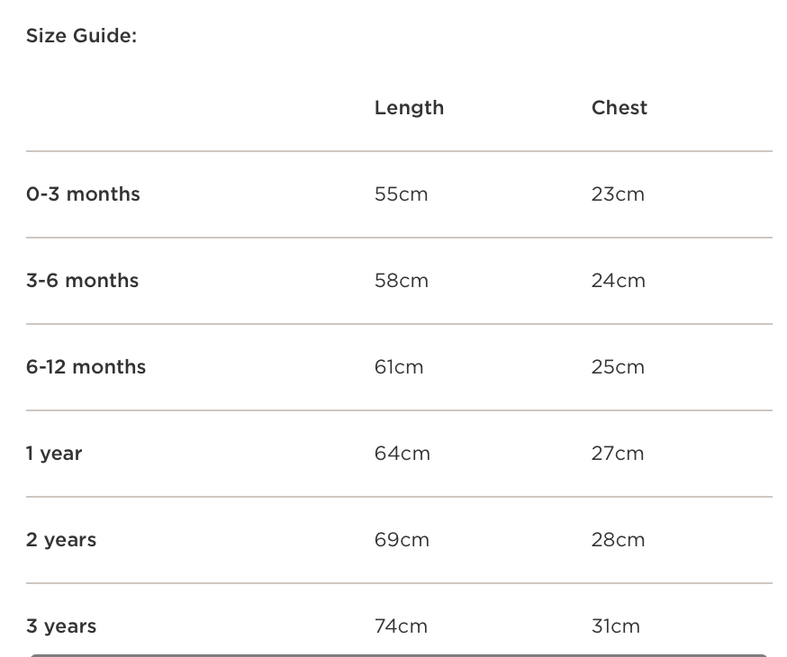Select the 64cm length cell
This screenshot has height=657, width=787.
[402, 454]
